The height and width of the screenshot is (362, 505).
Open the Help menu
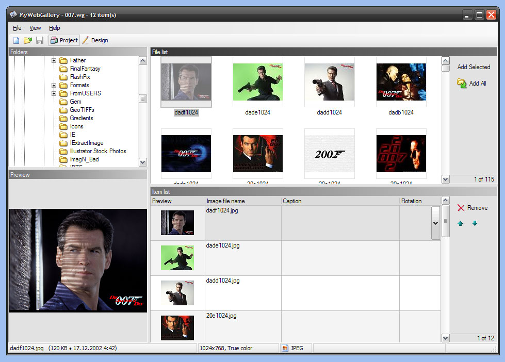pyautogui.click(x=55, y=28)
